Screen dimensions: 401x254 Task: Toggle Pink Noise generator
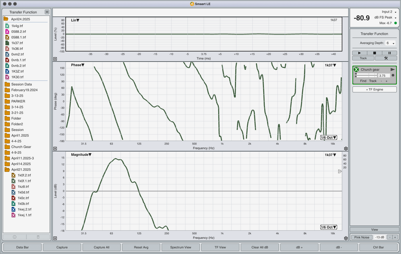[x=361, y=238]
